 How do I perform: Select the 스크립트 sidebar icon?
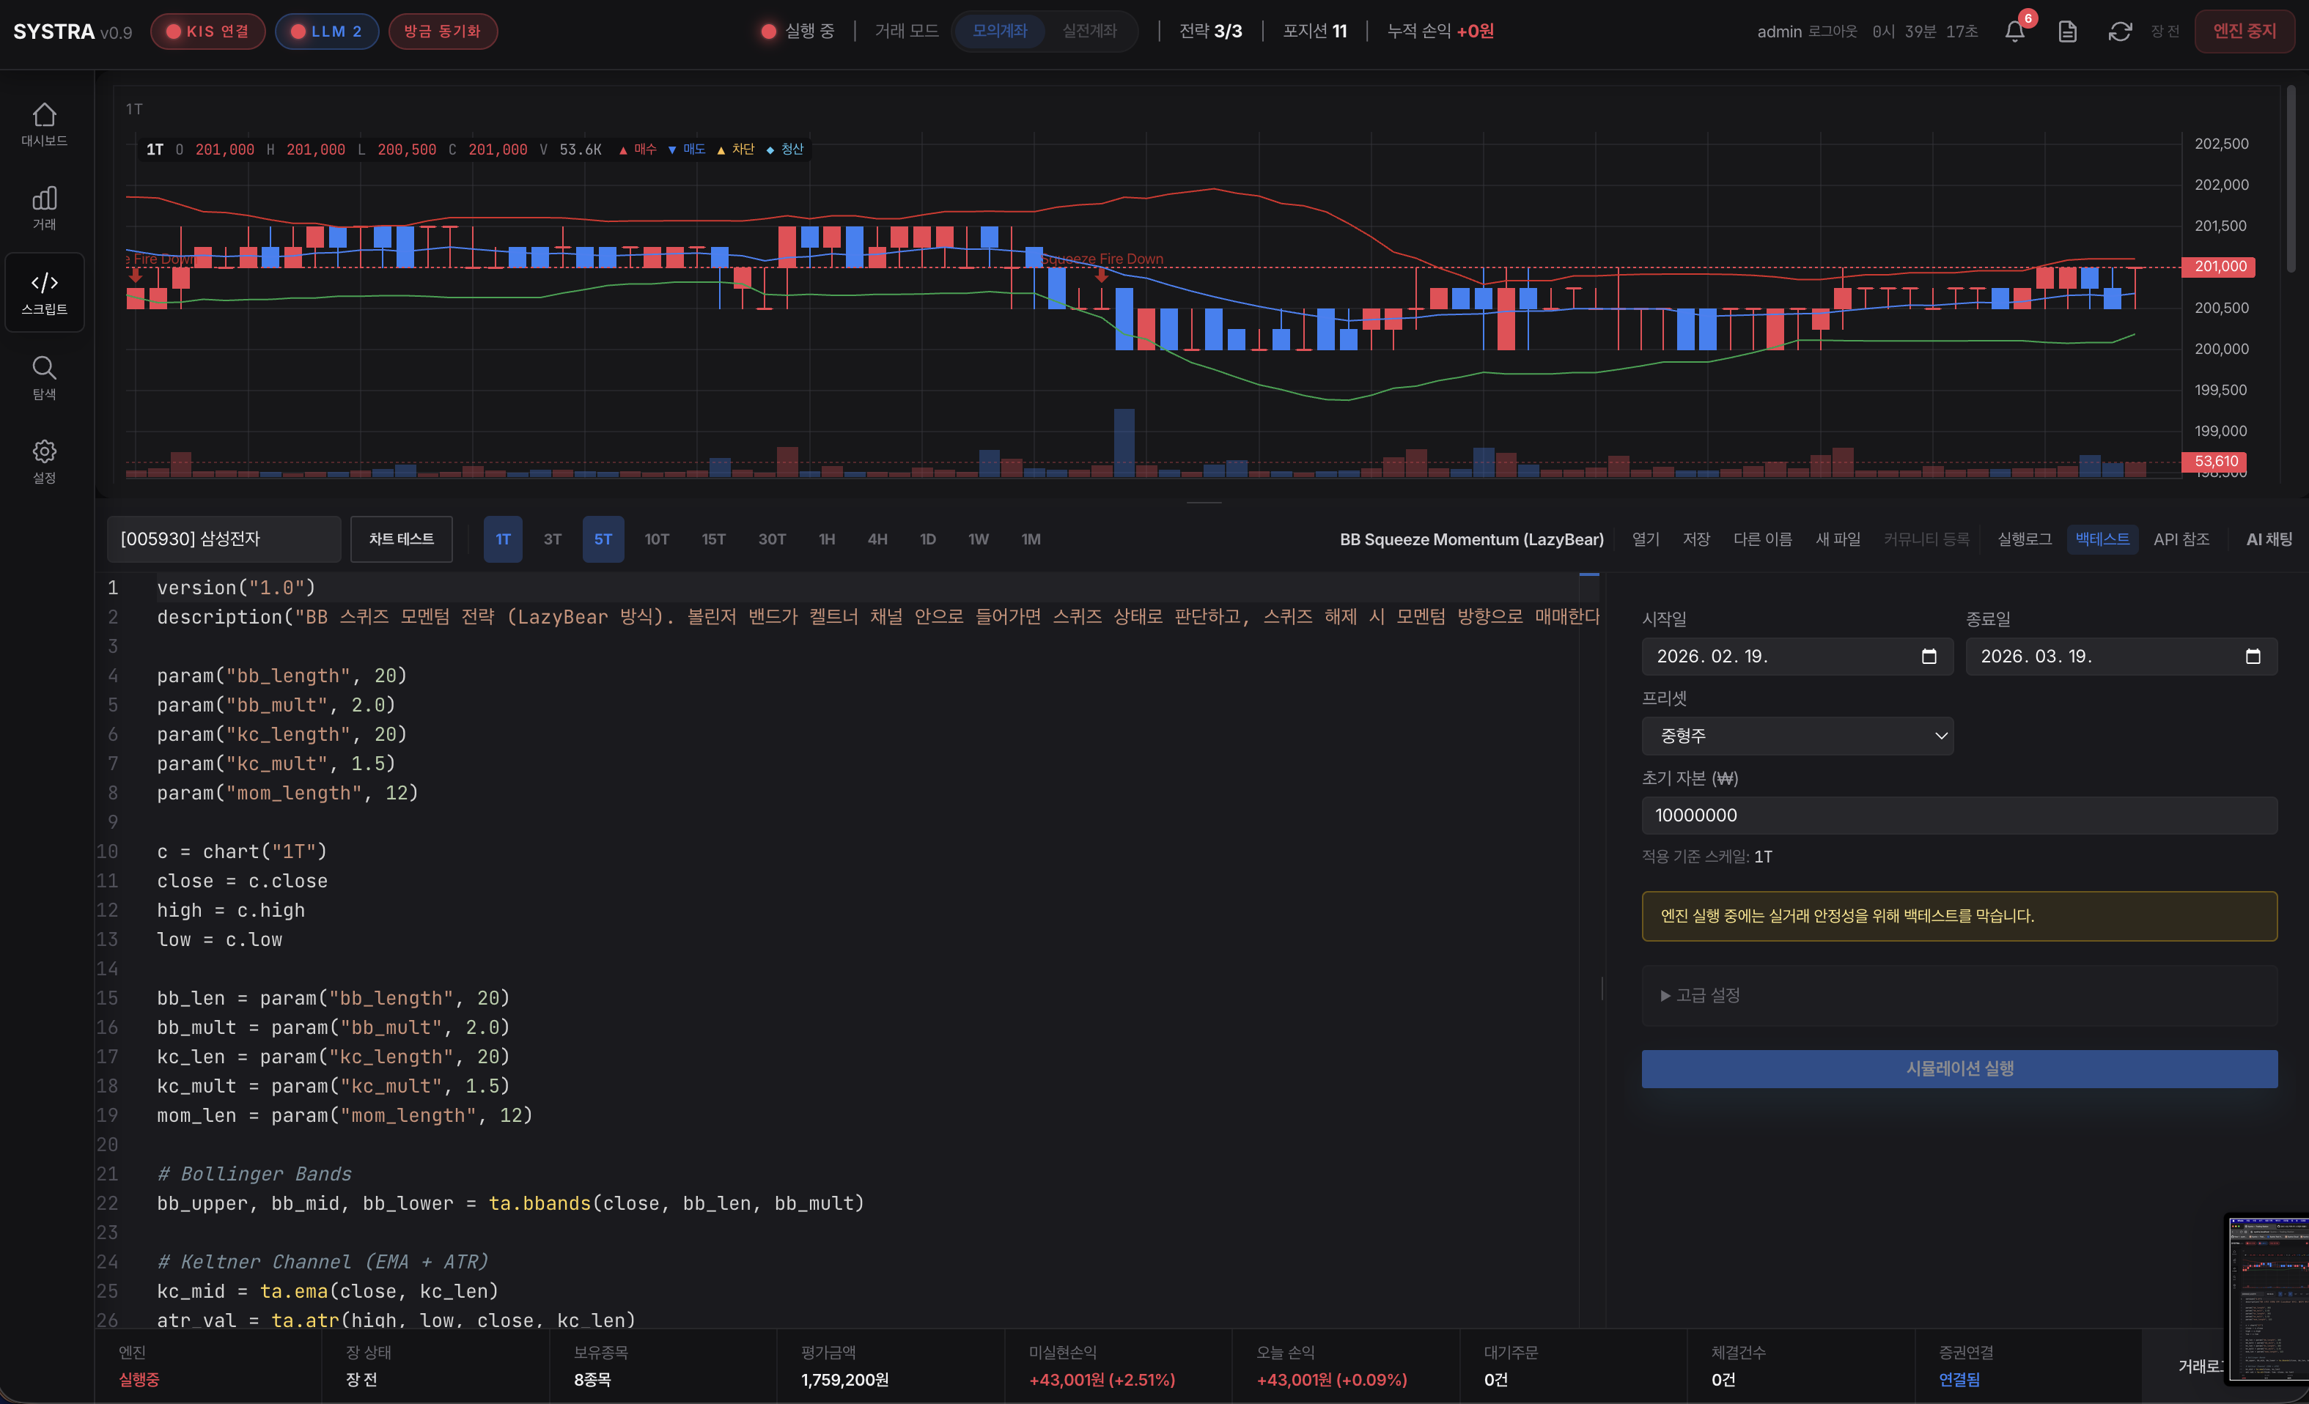pyautogui.click(x=44, y=292)
